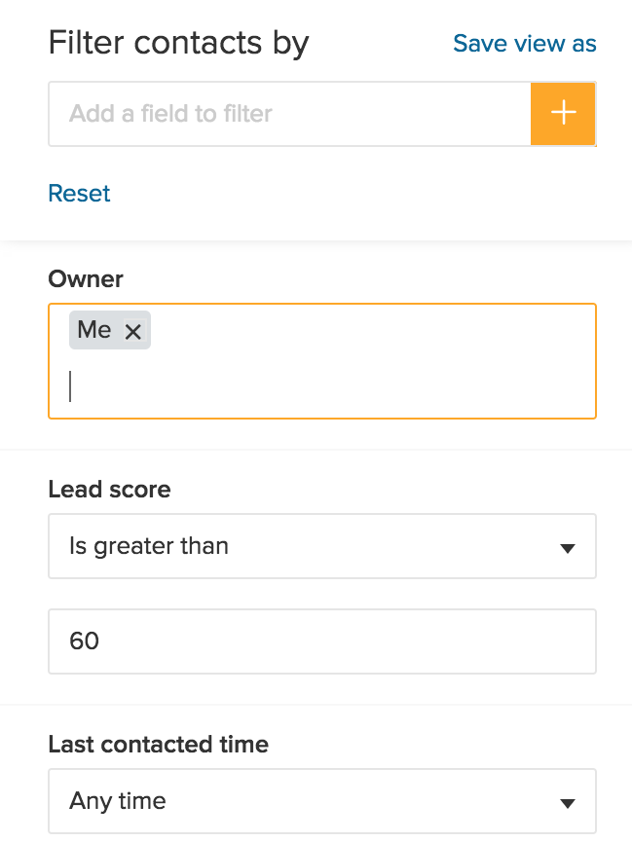
Task: Click the caret arrow beside Is greater than
Action: pos(568,548)
